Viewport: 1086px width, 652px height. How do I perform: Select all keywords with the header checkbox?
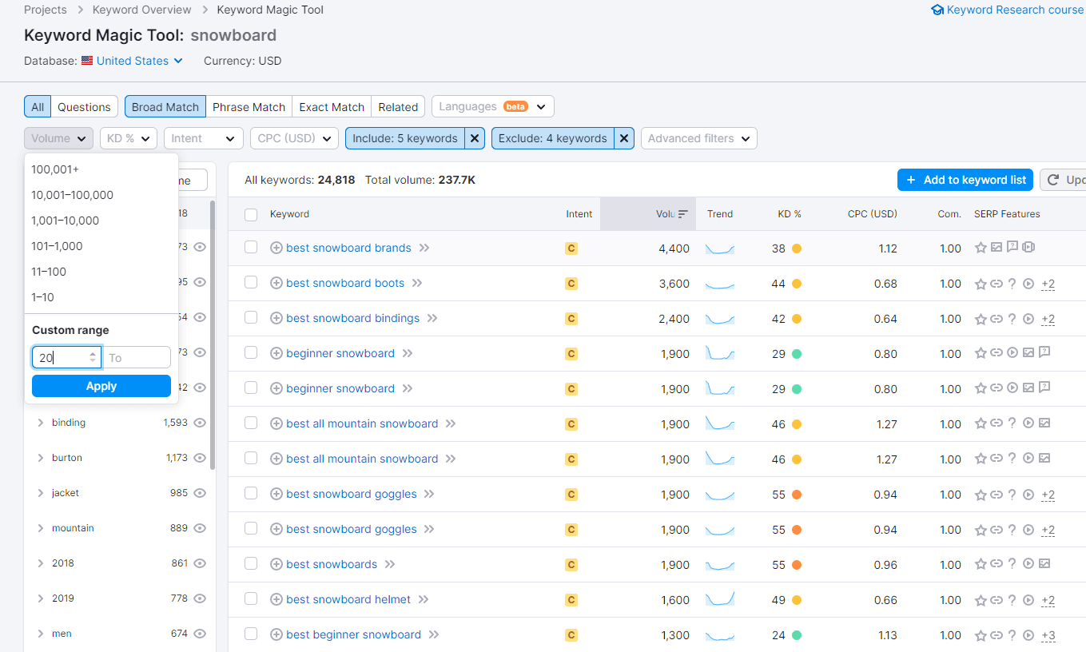coord(251,213)
